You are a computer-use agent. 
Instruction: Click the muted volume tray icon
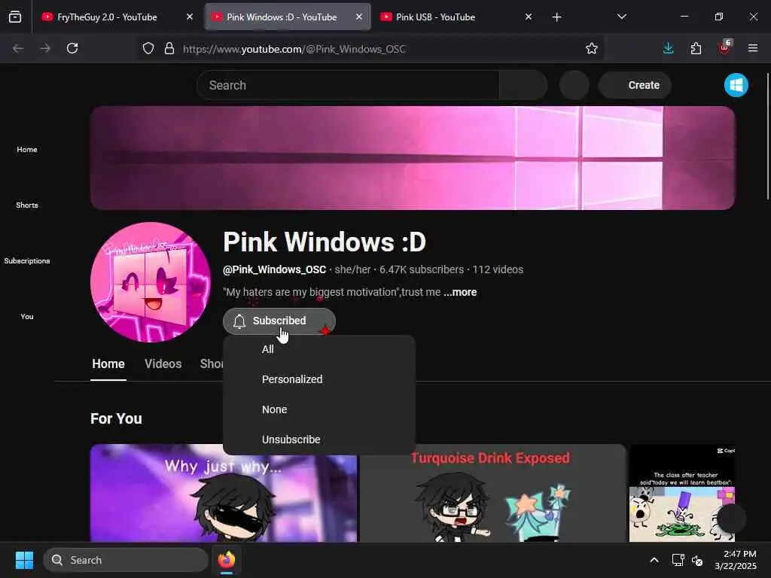697,560
